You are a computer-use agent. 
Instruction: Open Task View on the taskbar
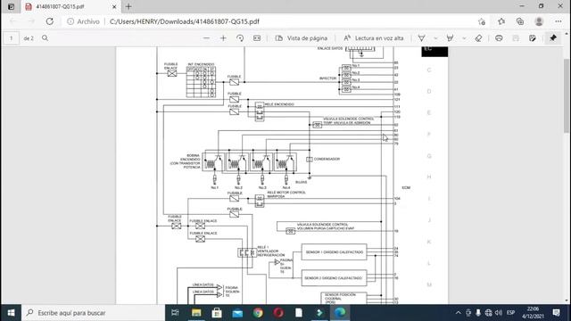(175, 313)
